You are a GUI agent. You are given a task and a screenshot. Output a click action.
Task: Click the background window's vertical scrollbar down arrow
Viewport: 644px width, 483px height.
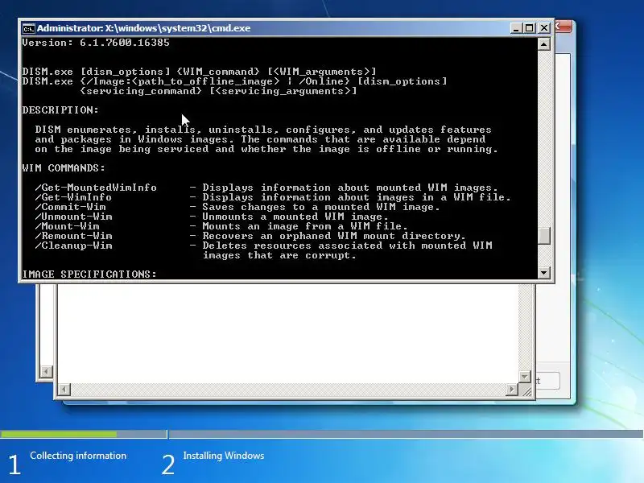(x=525, y=376)
